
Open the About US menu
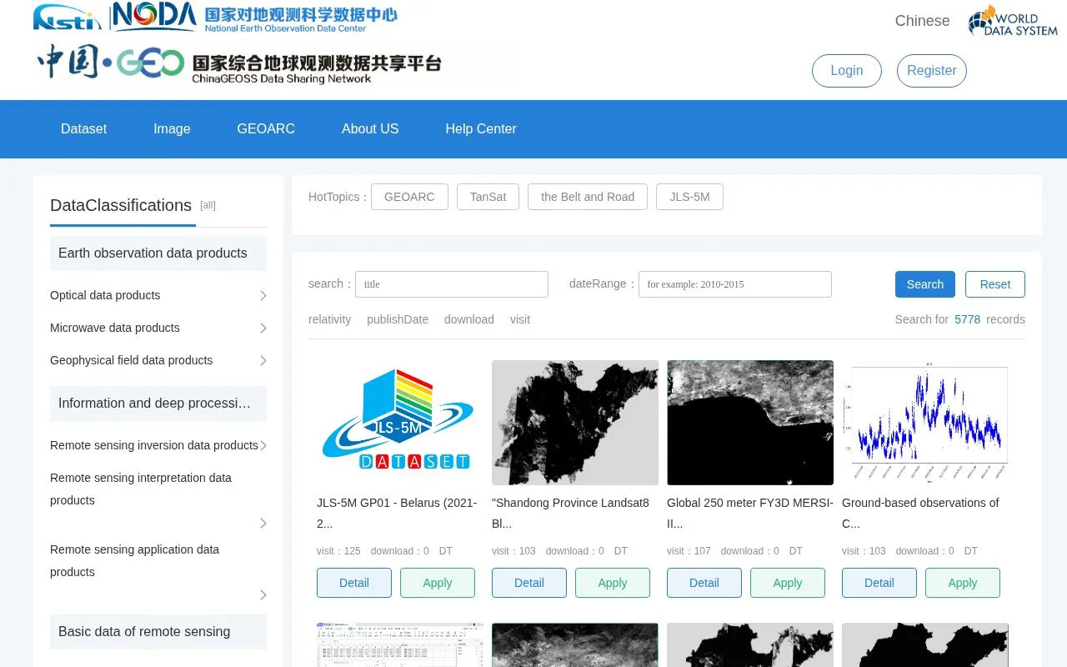(370, 129)
